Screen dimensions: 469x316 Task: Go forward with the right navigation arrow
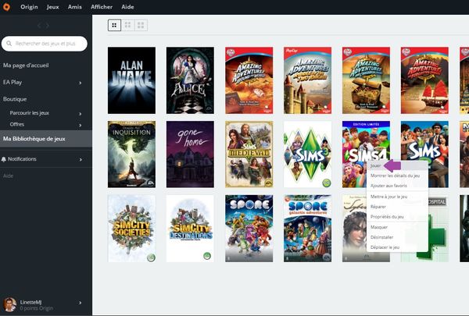tap(48, 26)
